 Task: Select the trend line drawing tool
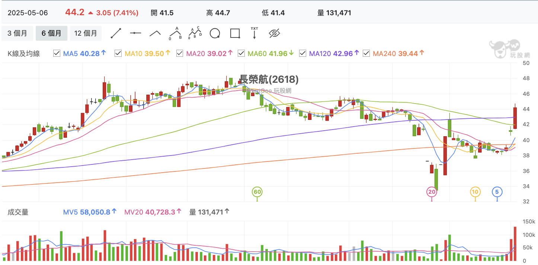(116, 33)
